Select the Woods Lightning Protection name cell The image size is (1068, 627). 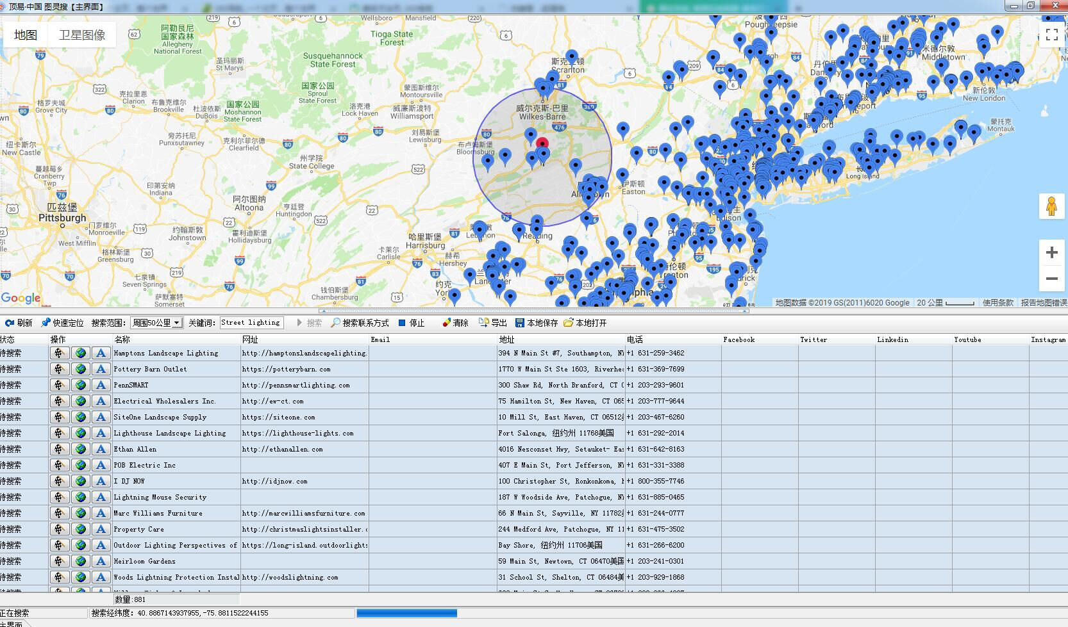tap(176, 577)
